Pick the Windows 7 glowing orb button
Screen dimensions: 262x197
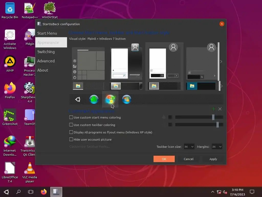pyautogui.click(x=110, y=99)
